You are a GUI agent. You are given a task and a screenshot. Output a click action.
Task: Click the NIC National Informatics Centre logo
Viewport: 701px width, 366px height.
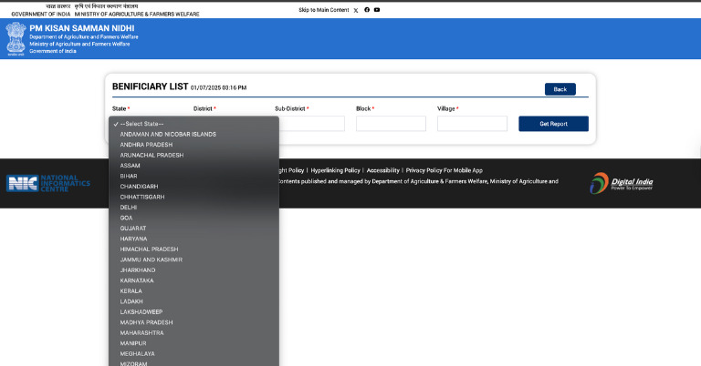pyautogui.click(x=48, y=183)
